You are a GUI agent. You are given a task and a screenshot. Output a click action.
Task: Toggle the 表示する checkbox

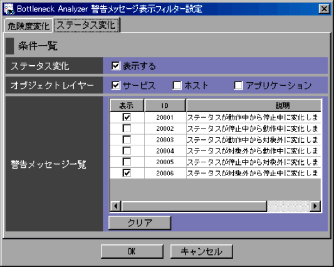pos(116,66)
